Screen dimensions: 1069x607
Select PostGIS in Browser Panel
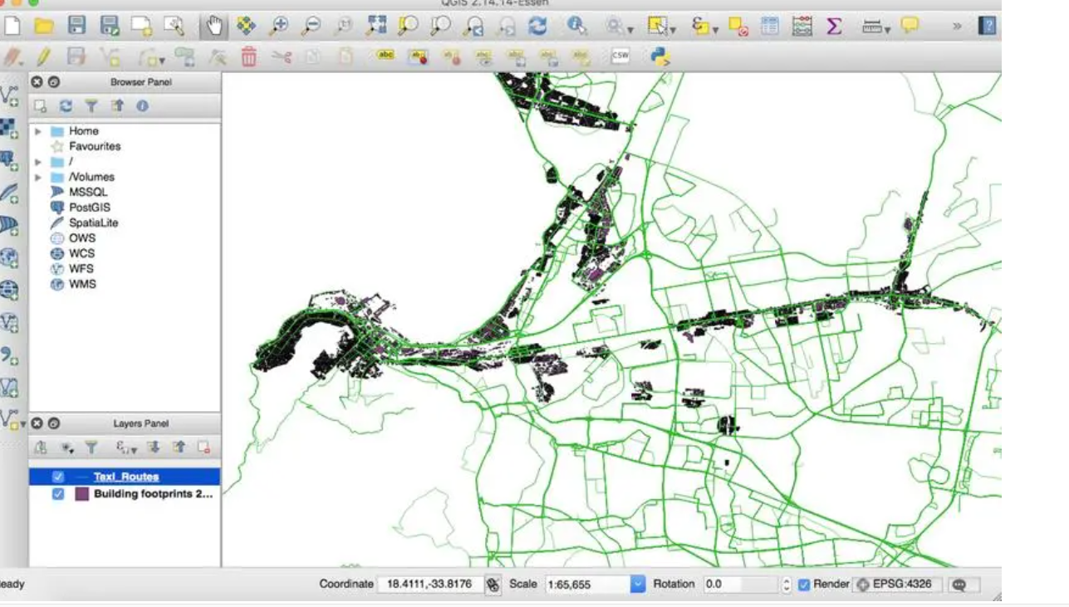(x=89, y=208)
